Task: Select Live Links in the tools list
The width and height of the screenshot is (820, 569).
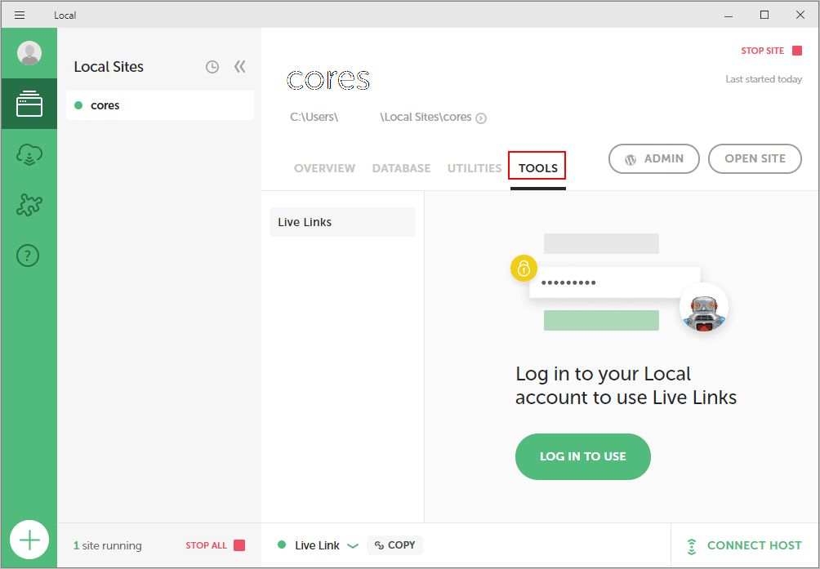Action: pyautogui.click(x=342, y=222)
